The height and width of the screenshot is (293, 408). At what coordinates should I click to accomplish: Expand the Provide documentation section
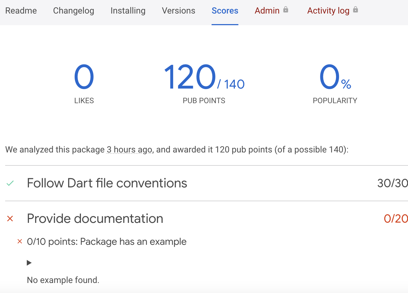click(x=95, y=218)
